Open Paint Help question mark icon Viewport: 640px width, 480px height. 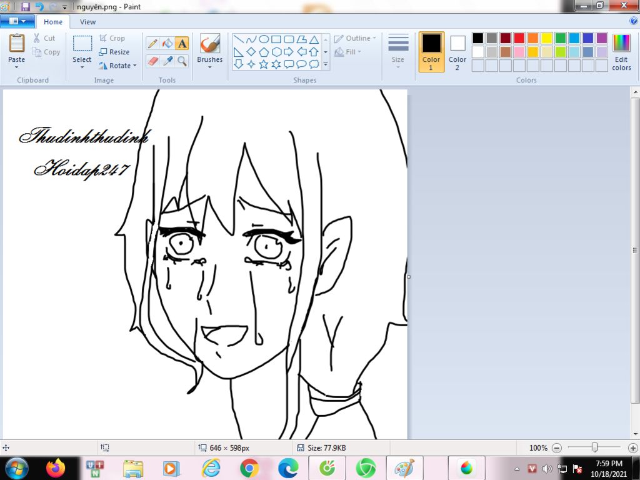(634, 21)
